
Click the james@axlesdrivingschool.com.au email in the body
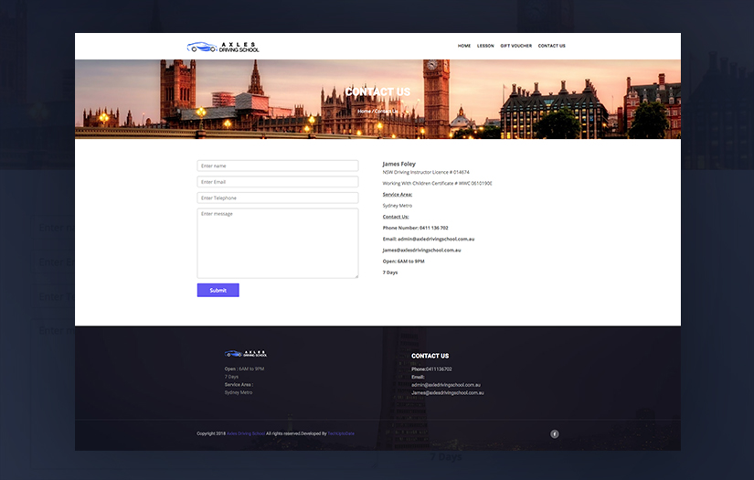click(x=421, y=251)
